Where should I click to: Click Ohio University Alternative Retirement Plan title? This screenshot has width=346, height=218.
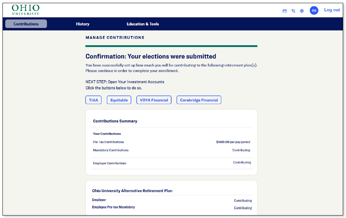coord(132,191)
